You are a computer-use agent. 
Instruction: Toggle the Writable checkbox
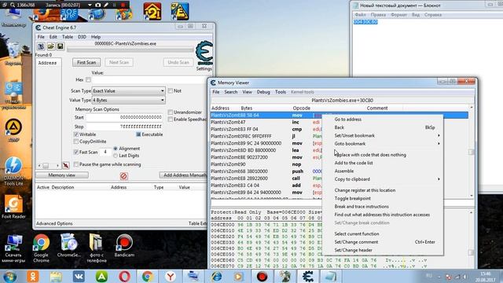tap(76, 134)
